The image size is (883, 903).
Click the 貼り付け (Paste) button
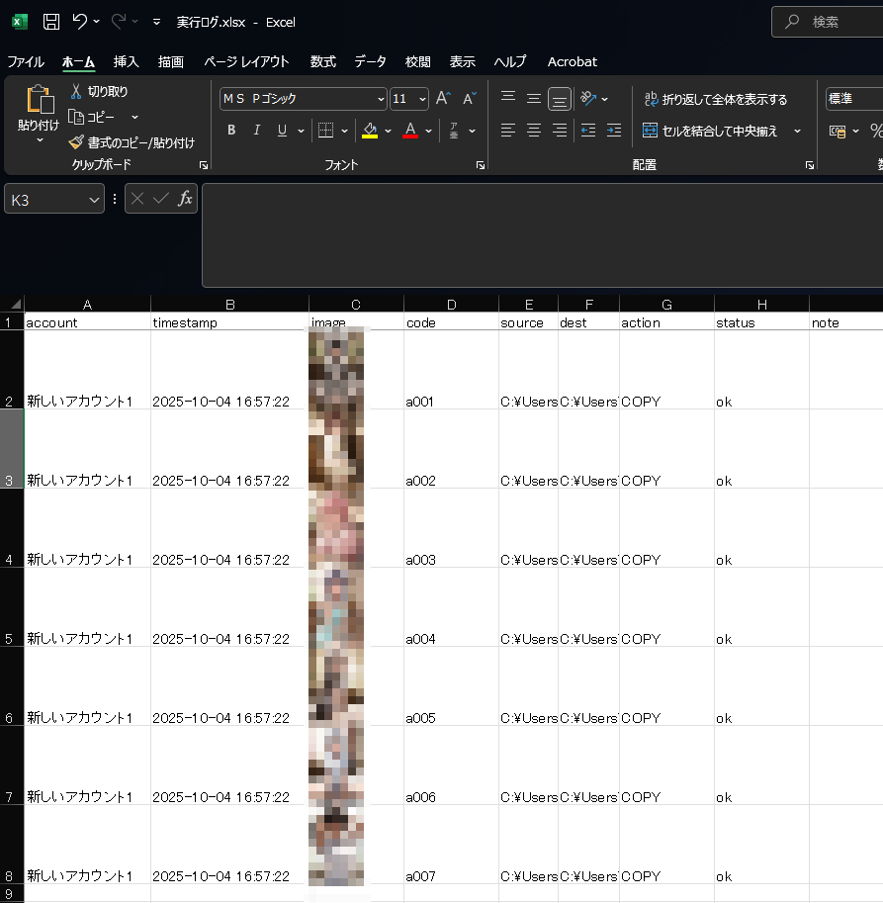[39, 103]
